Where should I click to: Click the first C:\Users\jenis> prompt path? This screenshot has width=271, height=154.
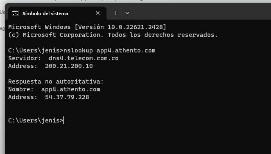[x=36, y=50]
